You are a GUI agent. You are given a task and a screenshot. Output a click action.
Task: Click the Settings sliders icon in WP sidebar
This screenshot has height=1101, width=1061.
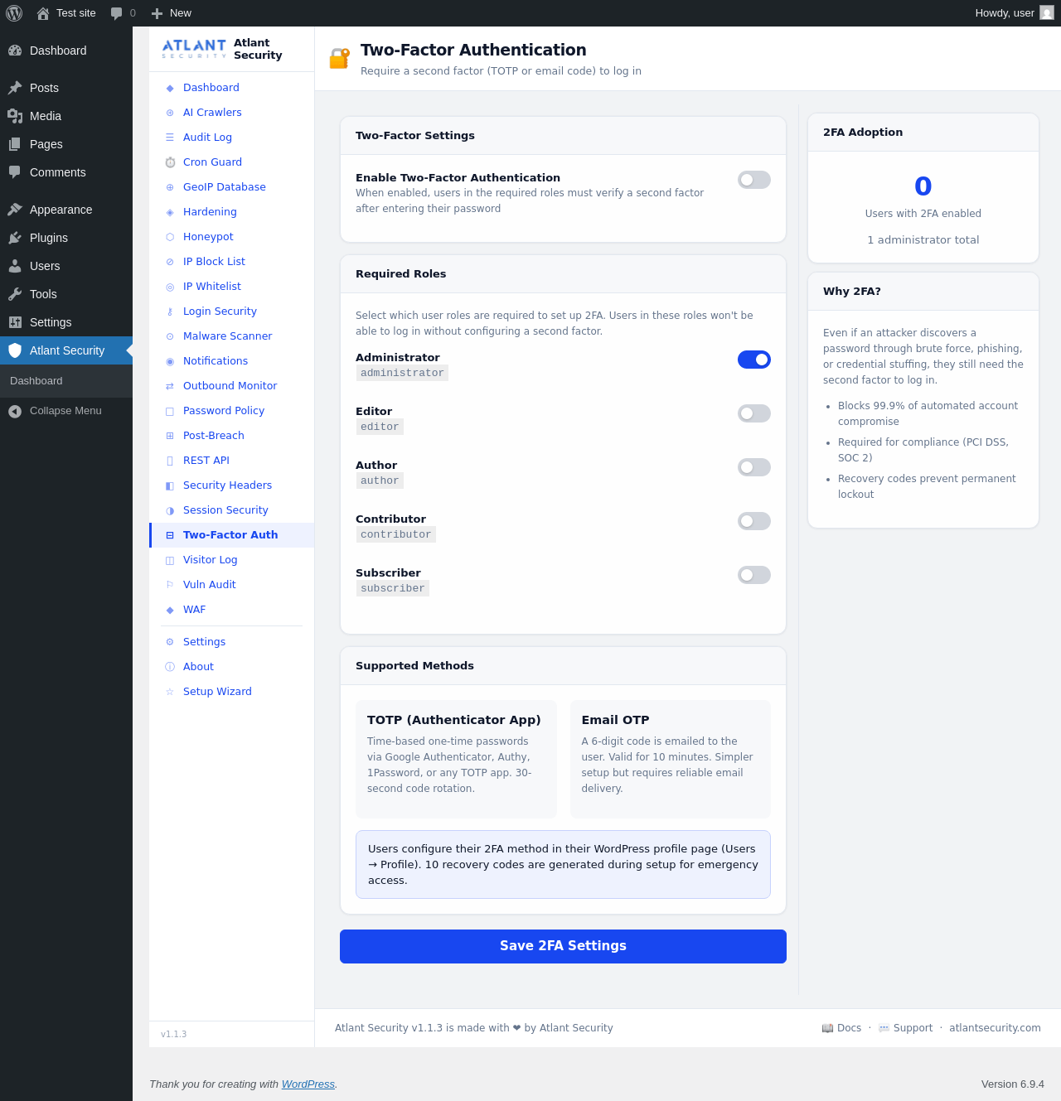click(x=15, y=322)
